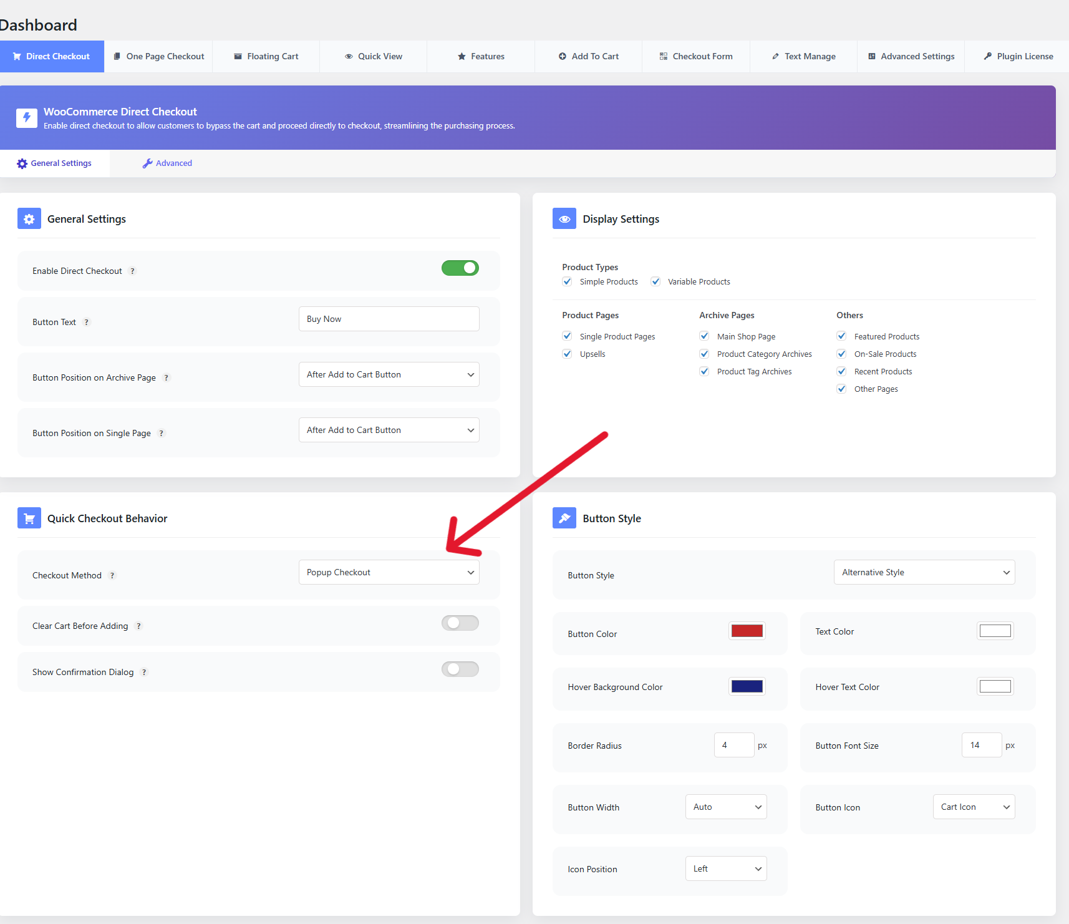Click the Border Radius number field
Viewport: 1069px width, 924px height.
coord(734,745)
